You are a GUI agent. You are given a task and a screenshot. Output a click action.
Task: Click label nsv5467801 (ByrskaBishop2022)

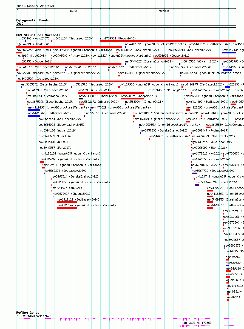pyautogui.click(x=157, y=119)
